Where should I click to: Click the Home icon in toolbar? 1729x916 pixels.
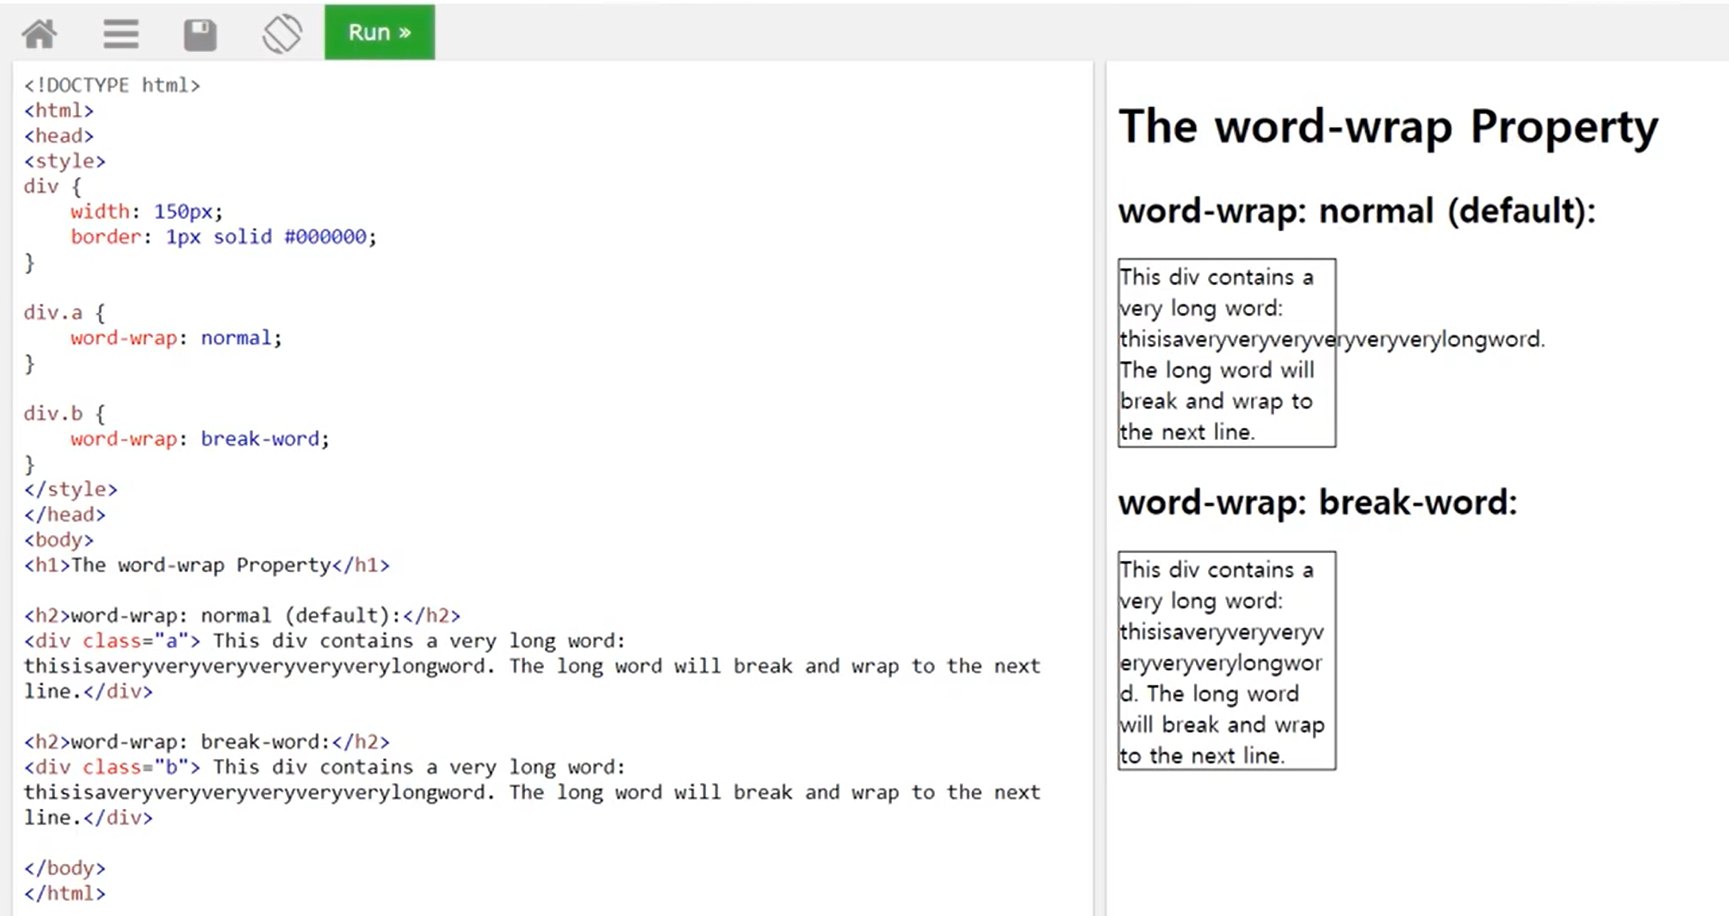pyautogui.click(x=40, y=33)
